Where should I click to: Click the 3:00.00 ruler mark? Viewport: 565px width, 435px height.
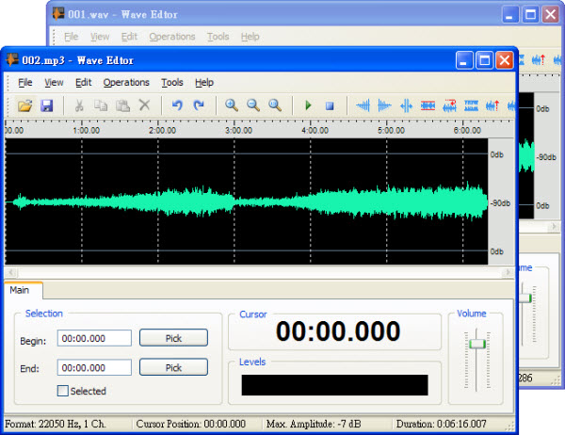[238, 130]
